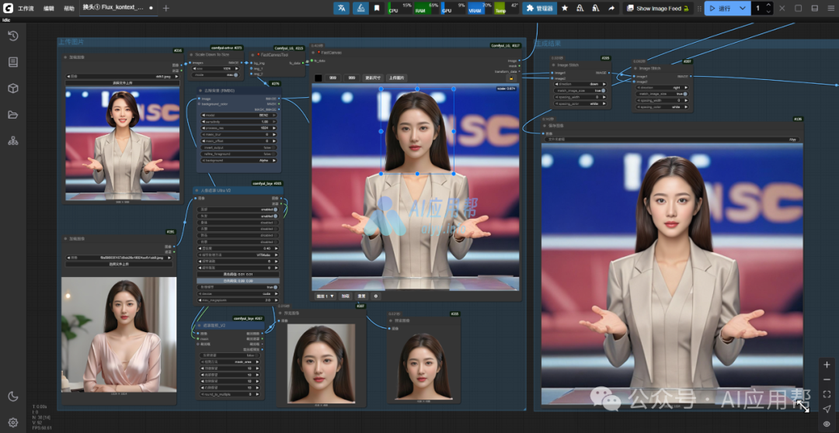Click the share arrow icon
The width and height of the screenshot is (839, 433).
[611, 8]
